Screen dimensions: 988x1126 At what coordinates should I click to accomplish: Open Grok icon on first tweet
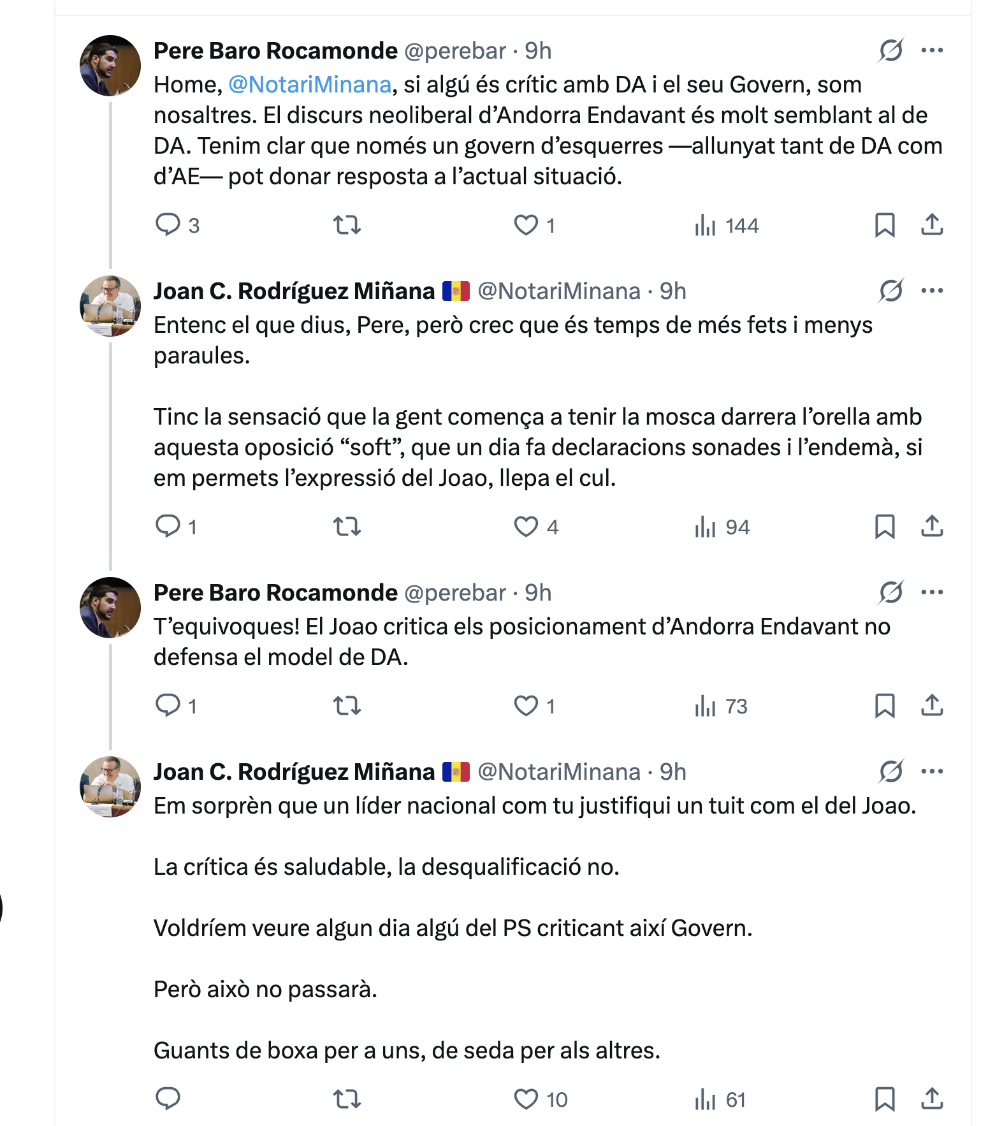tap(890, 50)
